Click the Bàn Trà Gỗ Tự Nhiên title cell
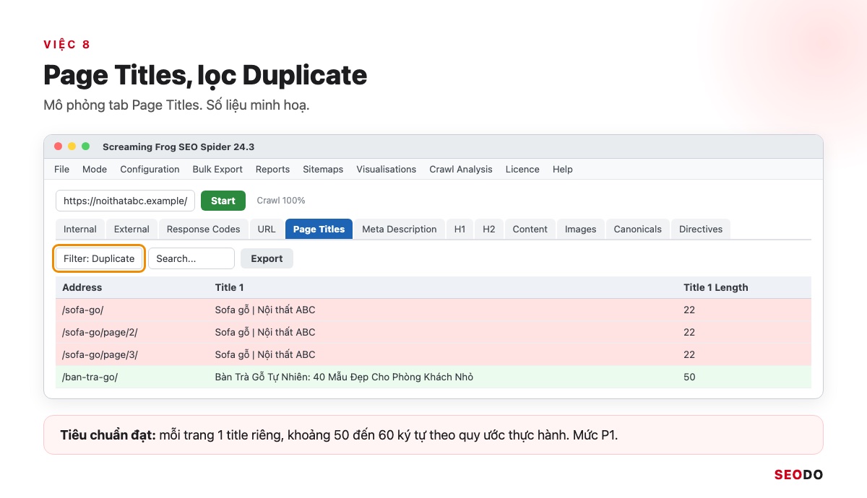The height and width of the screenshot is (498, 867). 344,377
